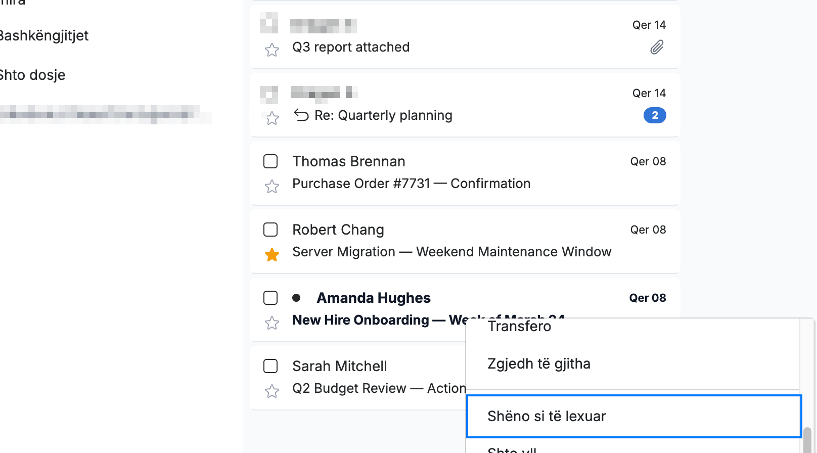Tick the Robert Chang email checkbox
817x453 pixels.
point(270,230)
